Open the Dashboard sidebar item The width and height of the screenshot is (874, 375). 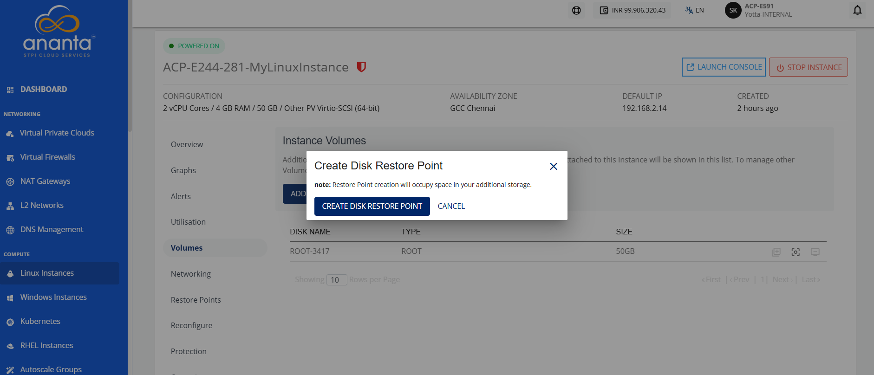point(43,89)
